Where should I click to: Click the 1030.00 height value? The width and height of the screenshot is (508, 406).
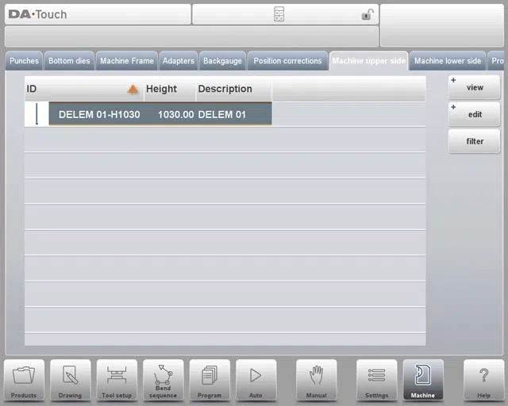coord(176,114)
